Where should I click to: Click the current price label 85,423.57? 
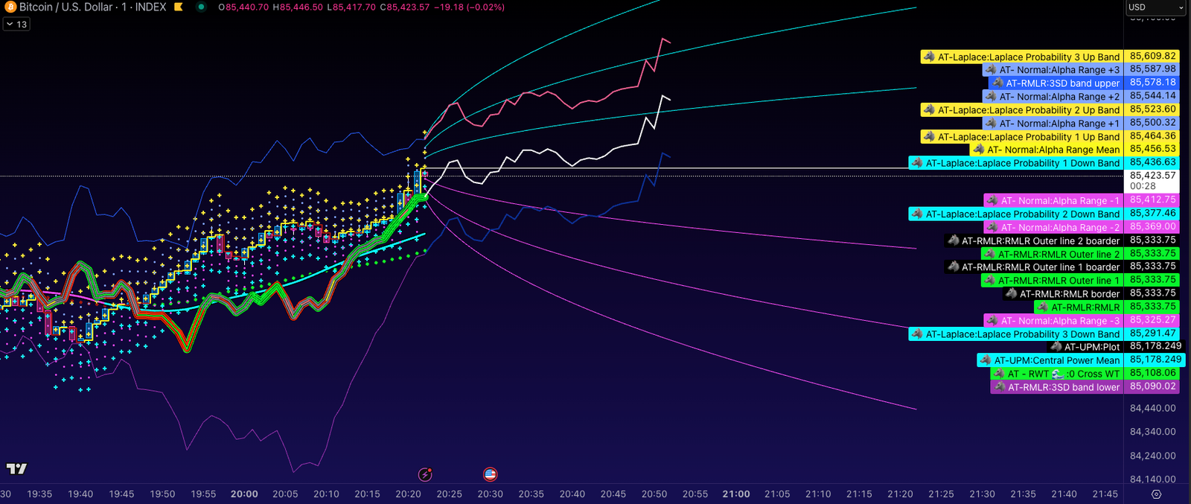pyautogui.click(x=1152, y=181)
